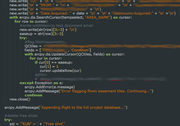Click the 'Error flagging flown easement tiles' string
Image resolution: width=180 pixels, height=126 pixels.
coord(106,91)
